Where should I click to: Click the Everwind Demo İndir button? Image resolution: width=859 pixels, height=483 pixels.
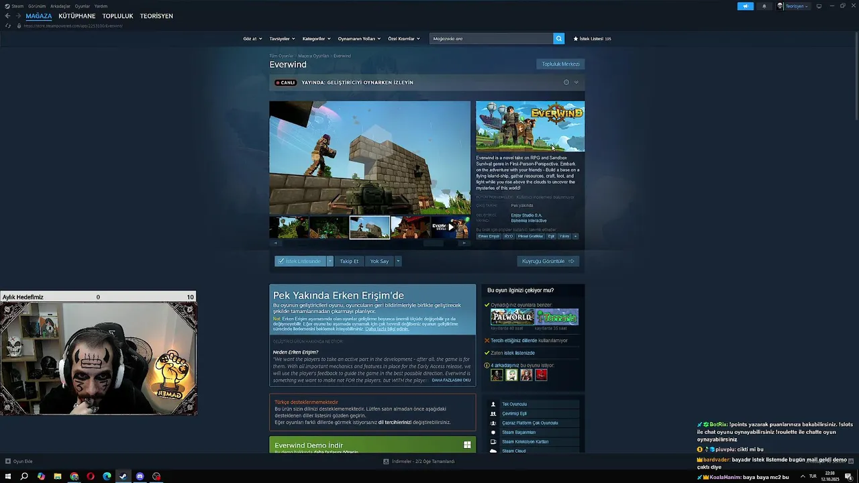point(372,445)
